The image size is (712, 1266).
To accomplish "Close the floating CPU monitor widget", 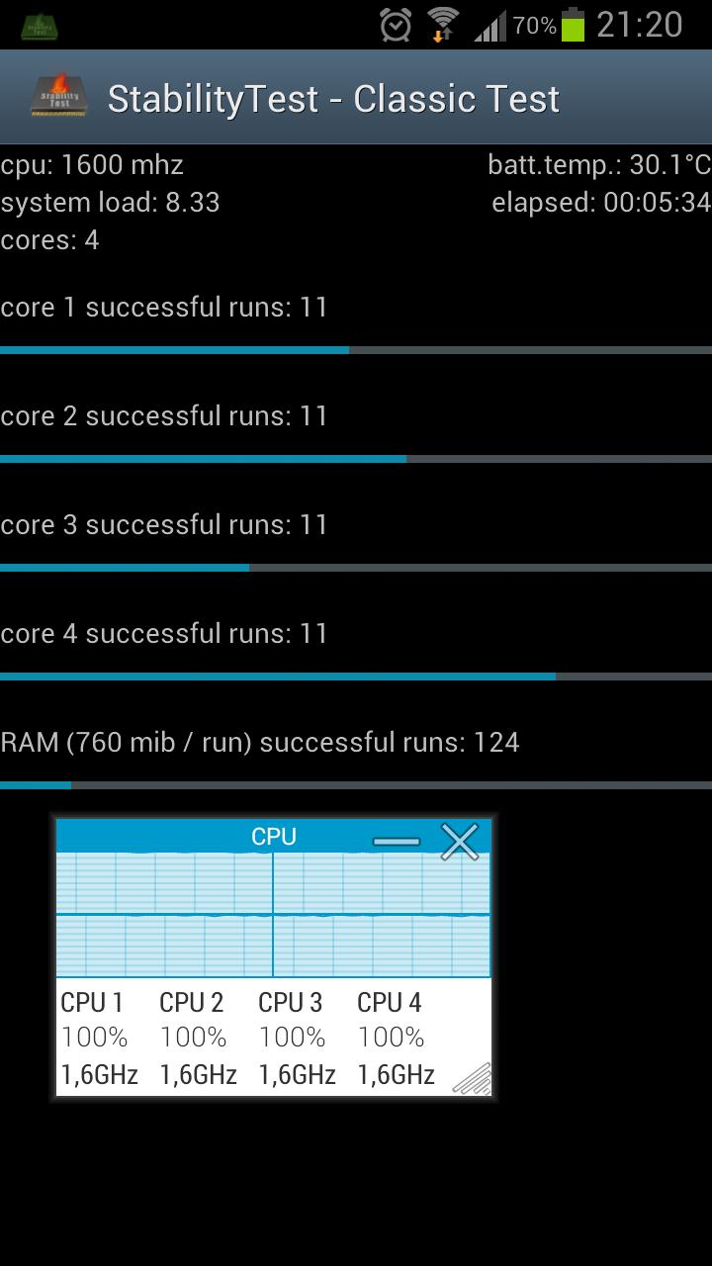I will (x=460, y=842).
